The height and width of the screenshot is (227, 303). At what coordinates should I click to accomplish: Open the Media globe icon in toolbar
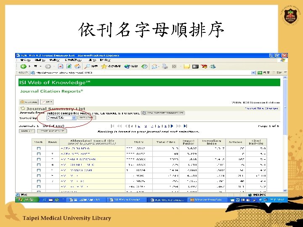127,66
